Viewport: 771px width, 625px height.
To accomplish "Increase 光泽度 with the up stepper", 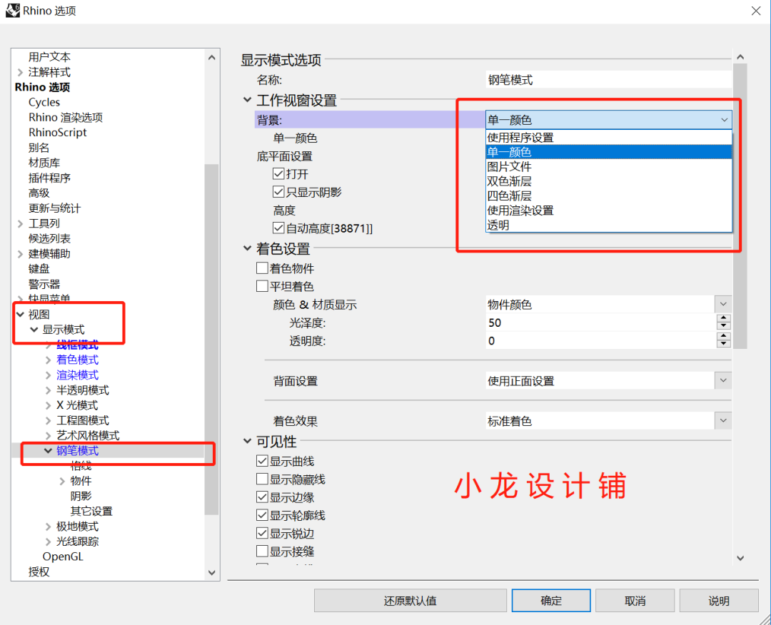I will [722, 318].
